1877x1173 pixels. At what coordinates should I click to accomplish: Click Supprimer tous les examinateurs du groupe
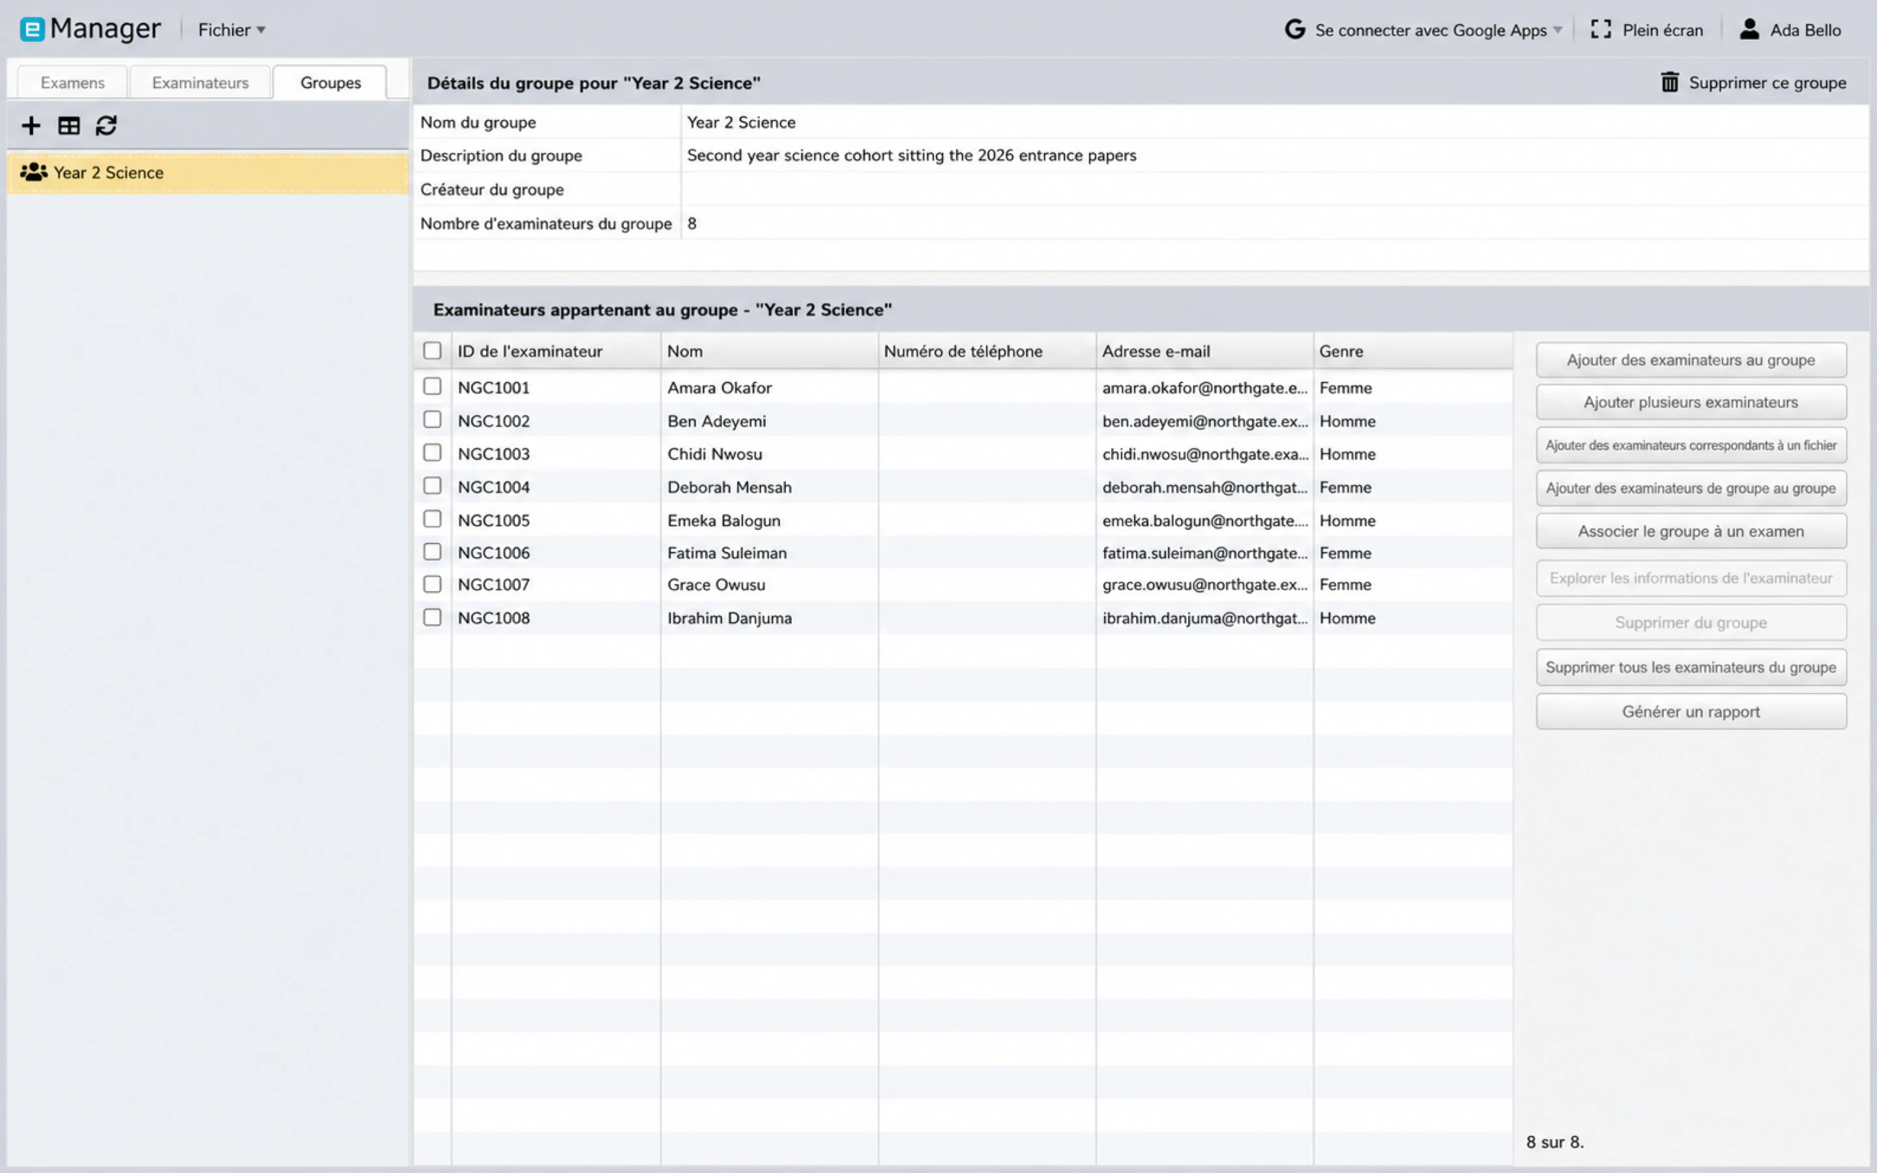point(1691,667)
